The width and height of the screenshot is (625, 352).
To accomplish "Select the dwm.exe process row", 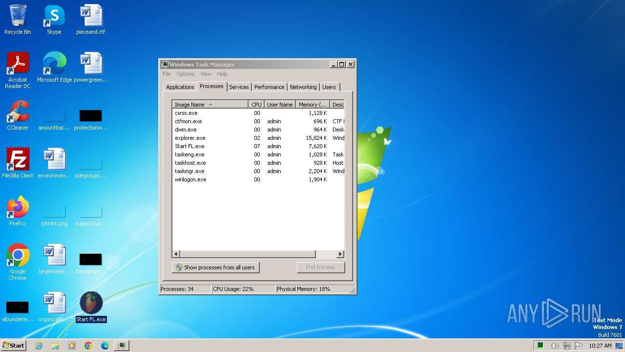I will click(x=258, y=130).
